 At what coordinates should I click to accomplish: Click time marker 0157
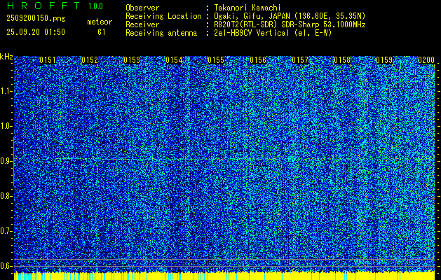pyautogui.click(x=300, y=60)
